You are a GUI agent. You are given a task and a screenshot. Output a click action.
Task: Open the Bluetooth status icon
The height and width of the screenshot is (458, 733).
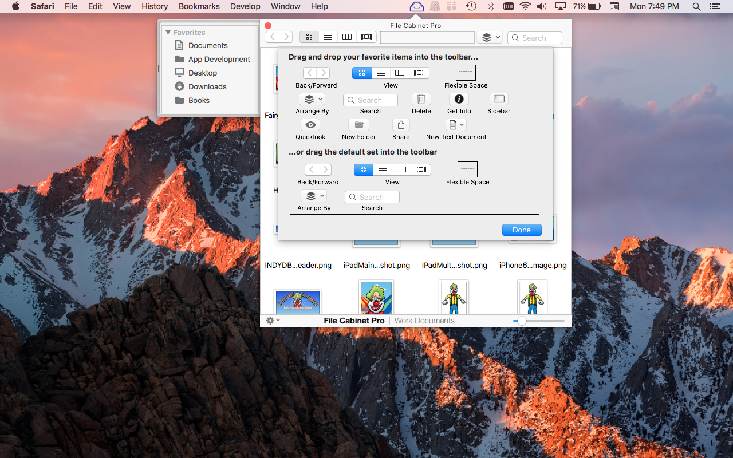coord(490,6)
